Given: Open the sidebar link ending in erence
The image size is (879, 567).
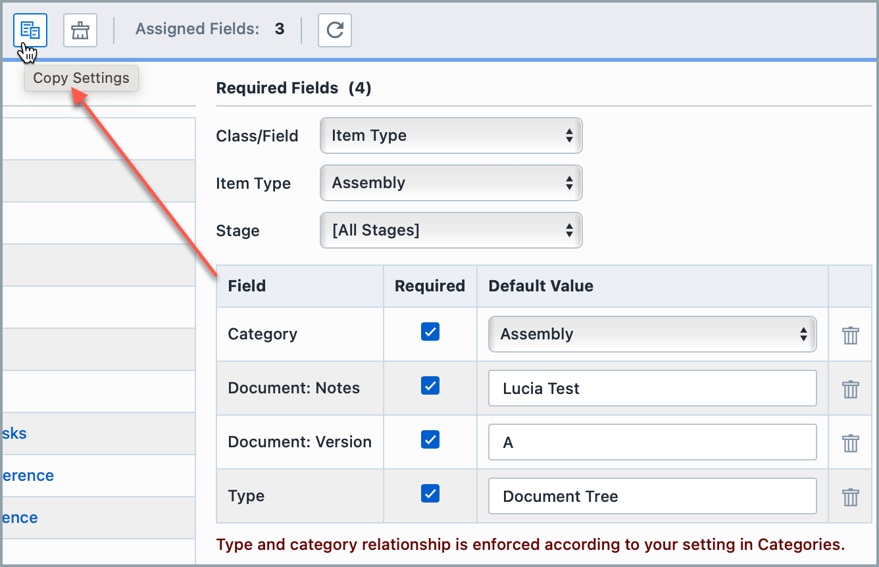Looking at the screenshot, I should tap(28, 475).
